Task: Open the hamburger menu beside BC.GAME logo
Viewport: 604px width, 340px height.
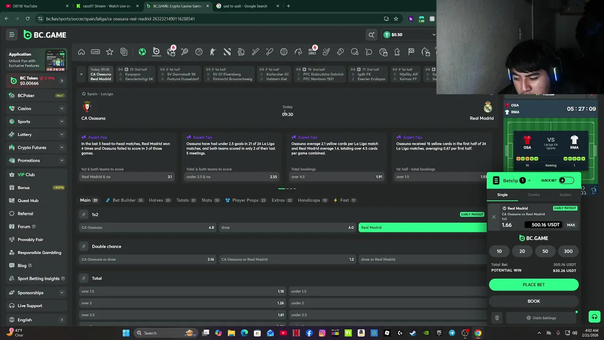Action: [x=11, y=34]
